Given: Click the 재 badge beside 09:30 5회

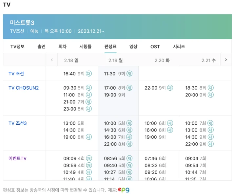Looking at the screenshot, I should pos(89,88).
